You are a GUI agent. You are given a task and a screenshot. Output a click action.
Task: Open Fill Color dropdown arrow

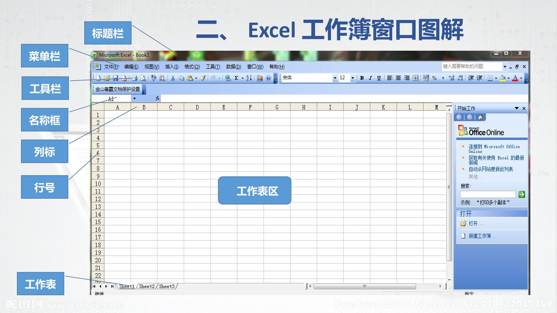click(509, 78)
